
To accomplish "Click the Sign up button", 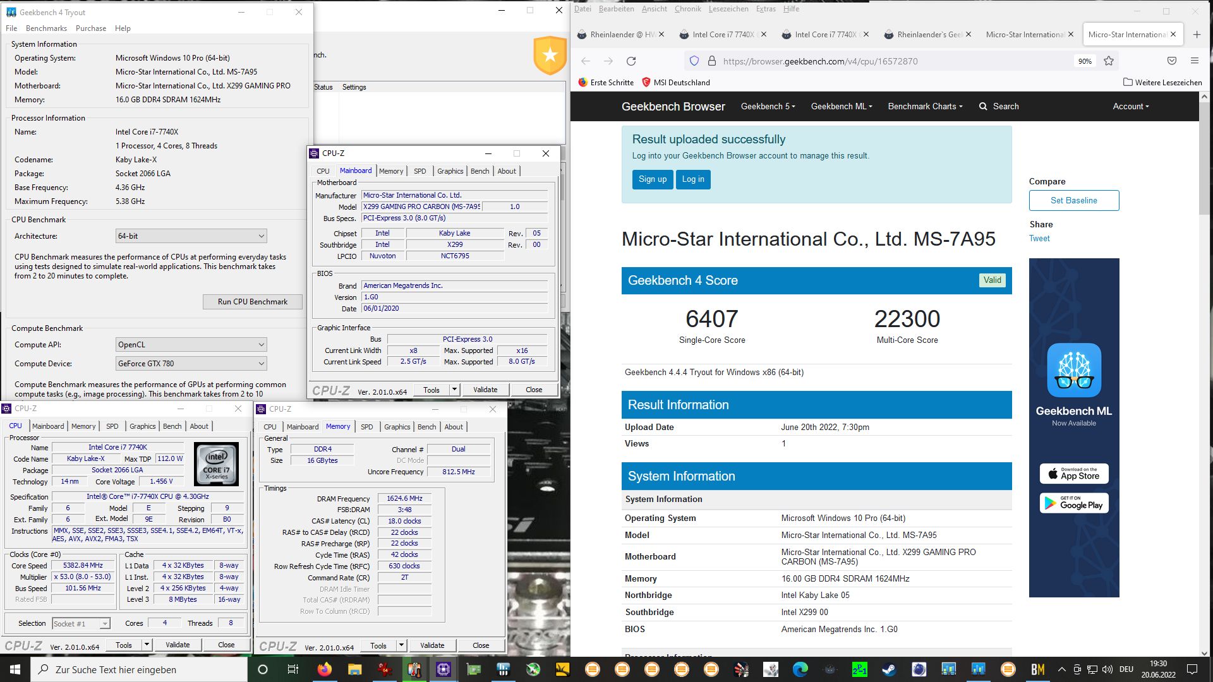I will tap(652, 179).
